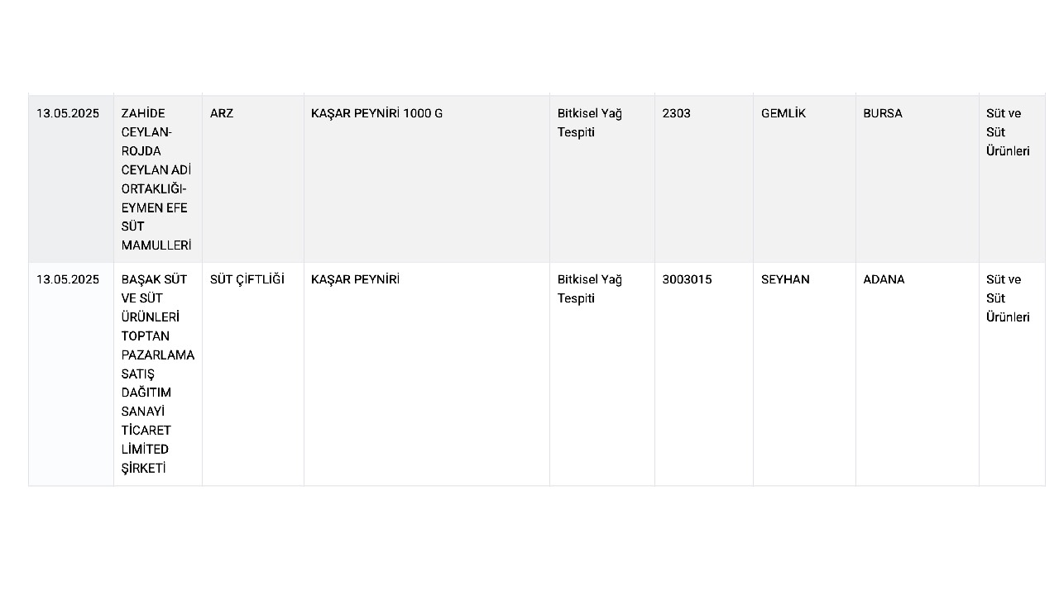Viewport: 1059px width, 595px height.
Task: Click Bitkisel Yağ Tespiti in the ARZ row
Action: (590, 122)
